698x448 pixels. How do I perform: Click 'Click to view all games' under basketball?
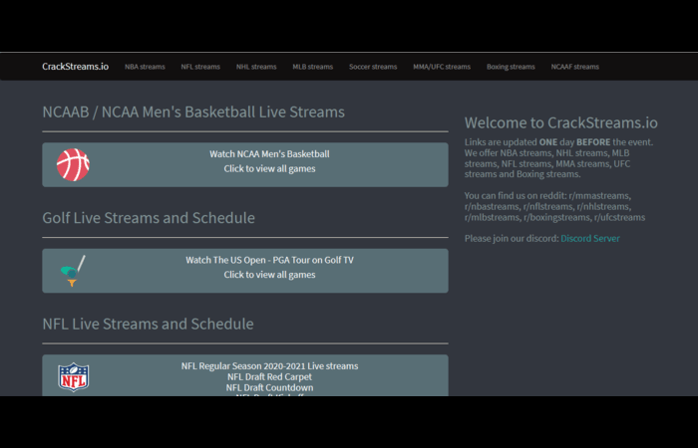270,169
